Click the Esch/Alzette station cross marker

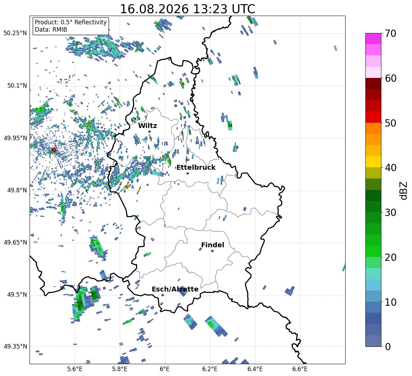[163, 295]
